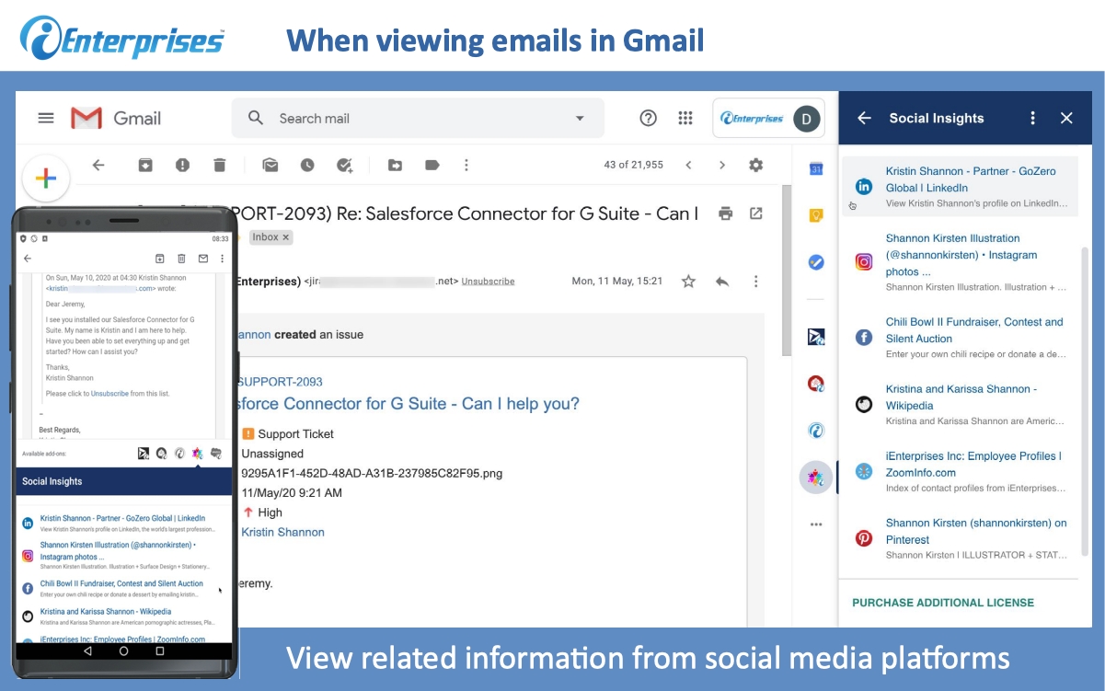Viewport: 1105px width, 691px height.
Task: Open Gmail support help icon
Action: coord(649,118)
